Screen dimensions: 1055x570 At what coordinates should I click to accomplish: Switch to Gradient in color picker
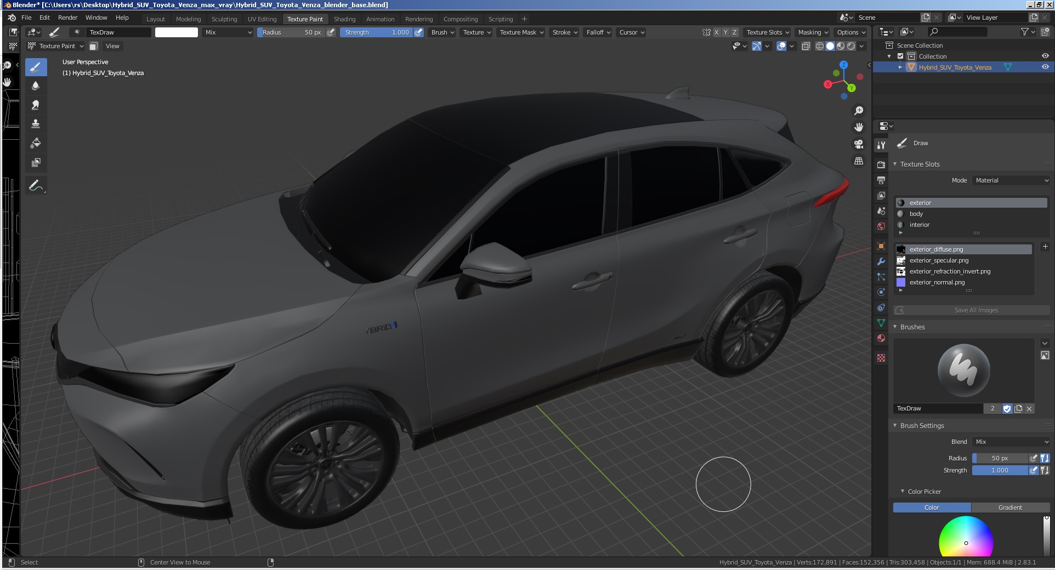(1010, 508)
